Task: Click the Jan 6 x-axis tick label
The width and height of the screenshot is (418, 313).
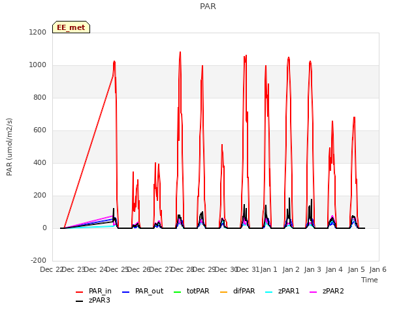Action: (x=378, y=269)
